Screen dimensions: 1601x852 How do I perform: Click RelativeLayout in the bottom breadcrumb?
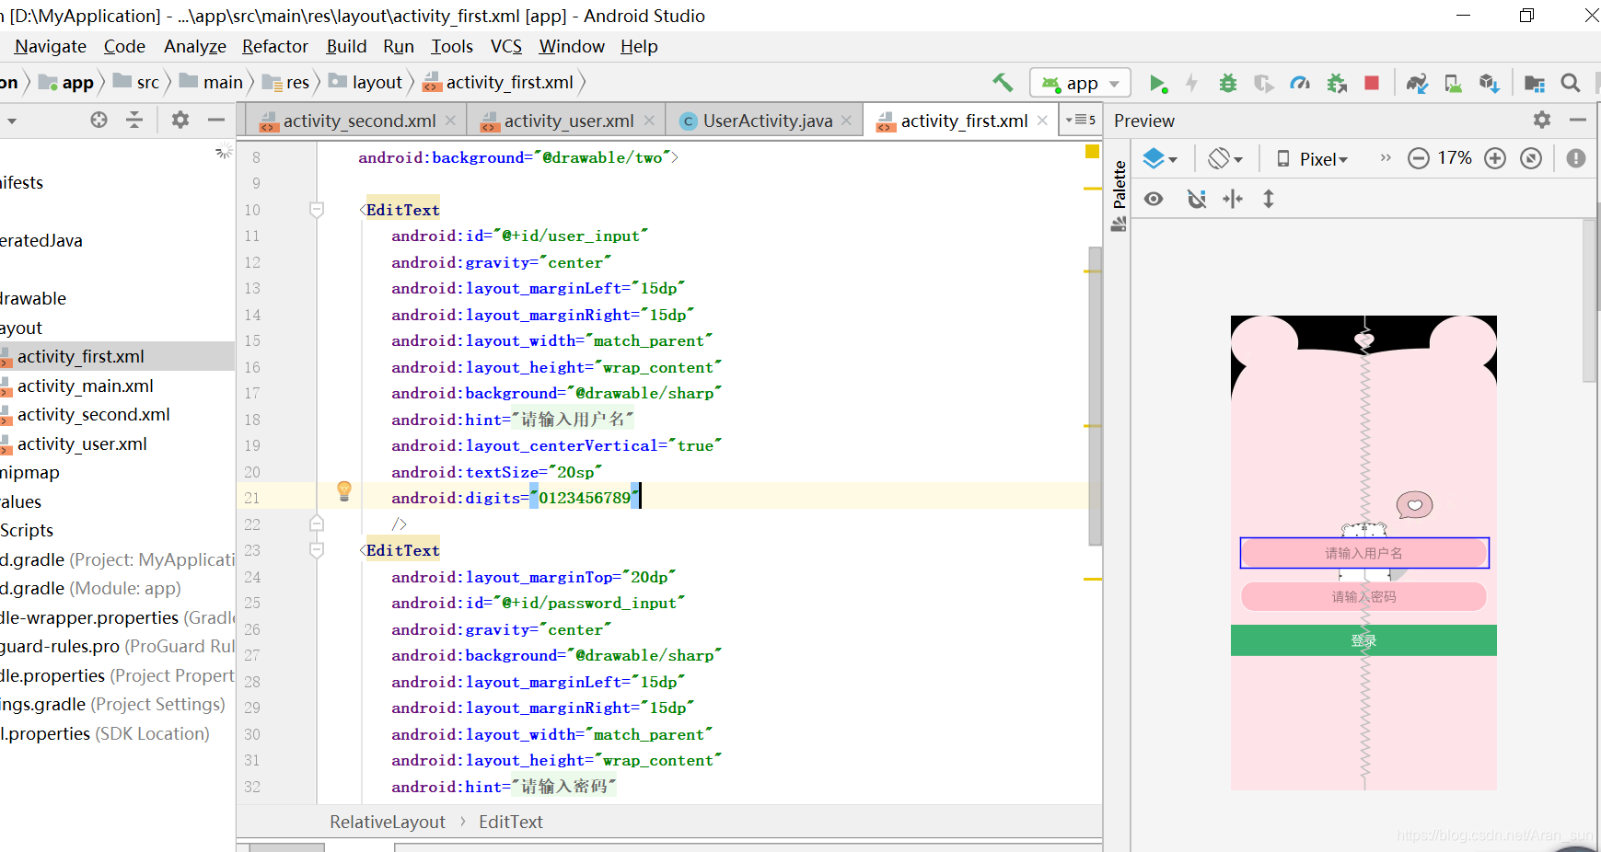click(388, 822)
